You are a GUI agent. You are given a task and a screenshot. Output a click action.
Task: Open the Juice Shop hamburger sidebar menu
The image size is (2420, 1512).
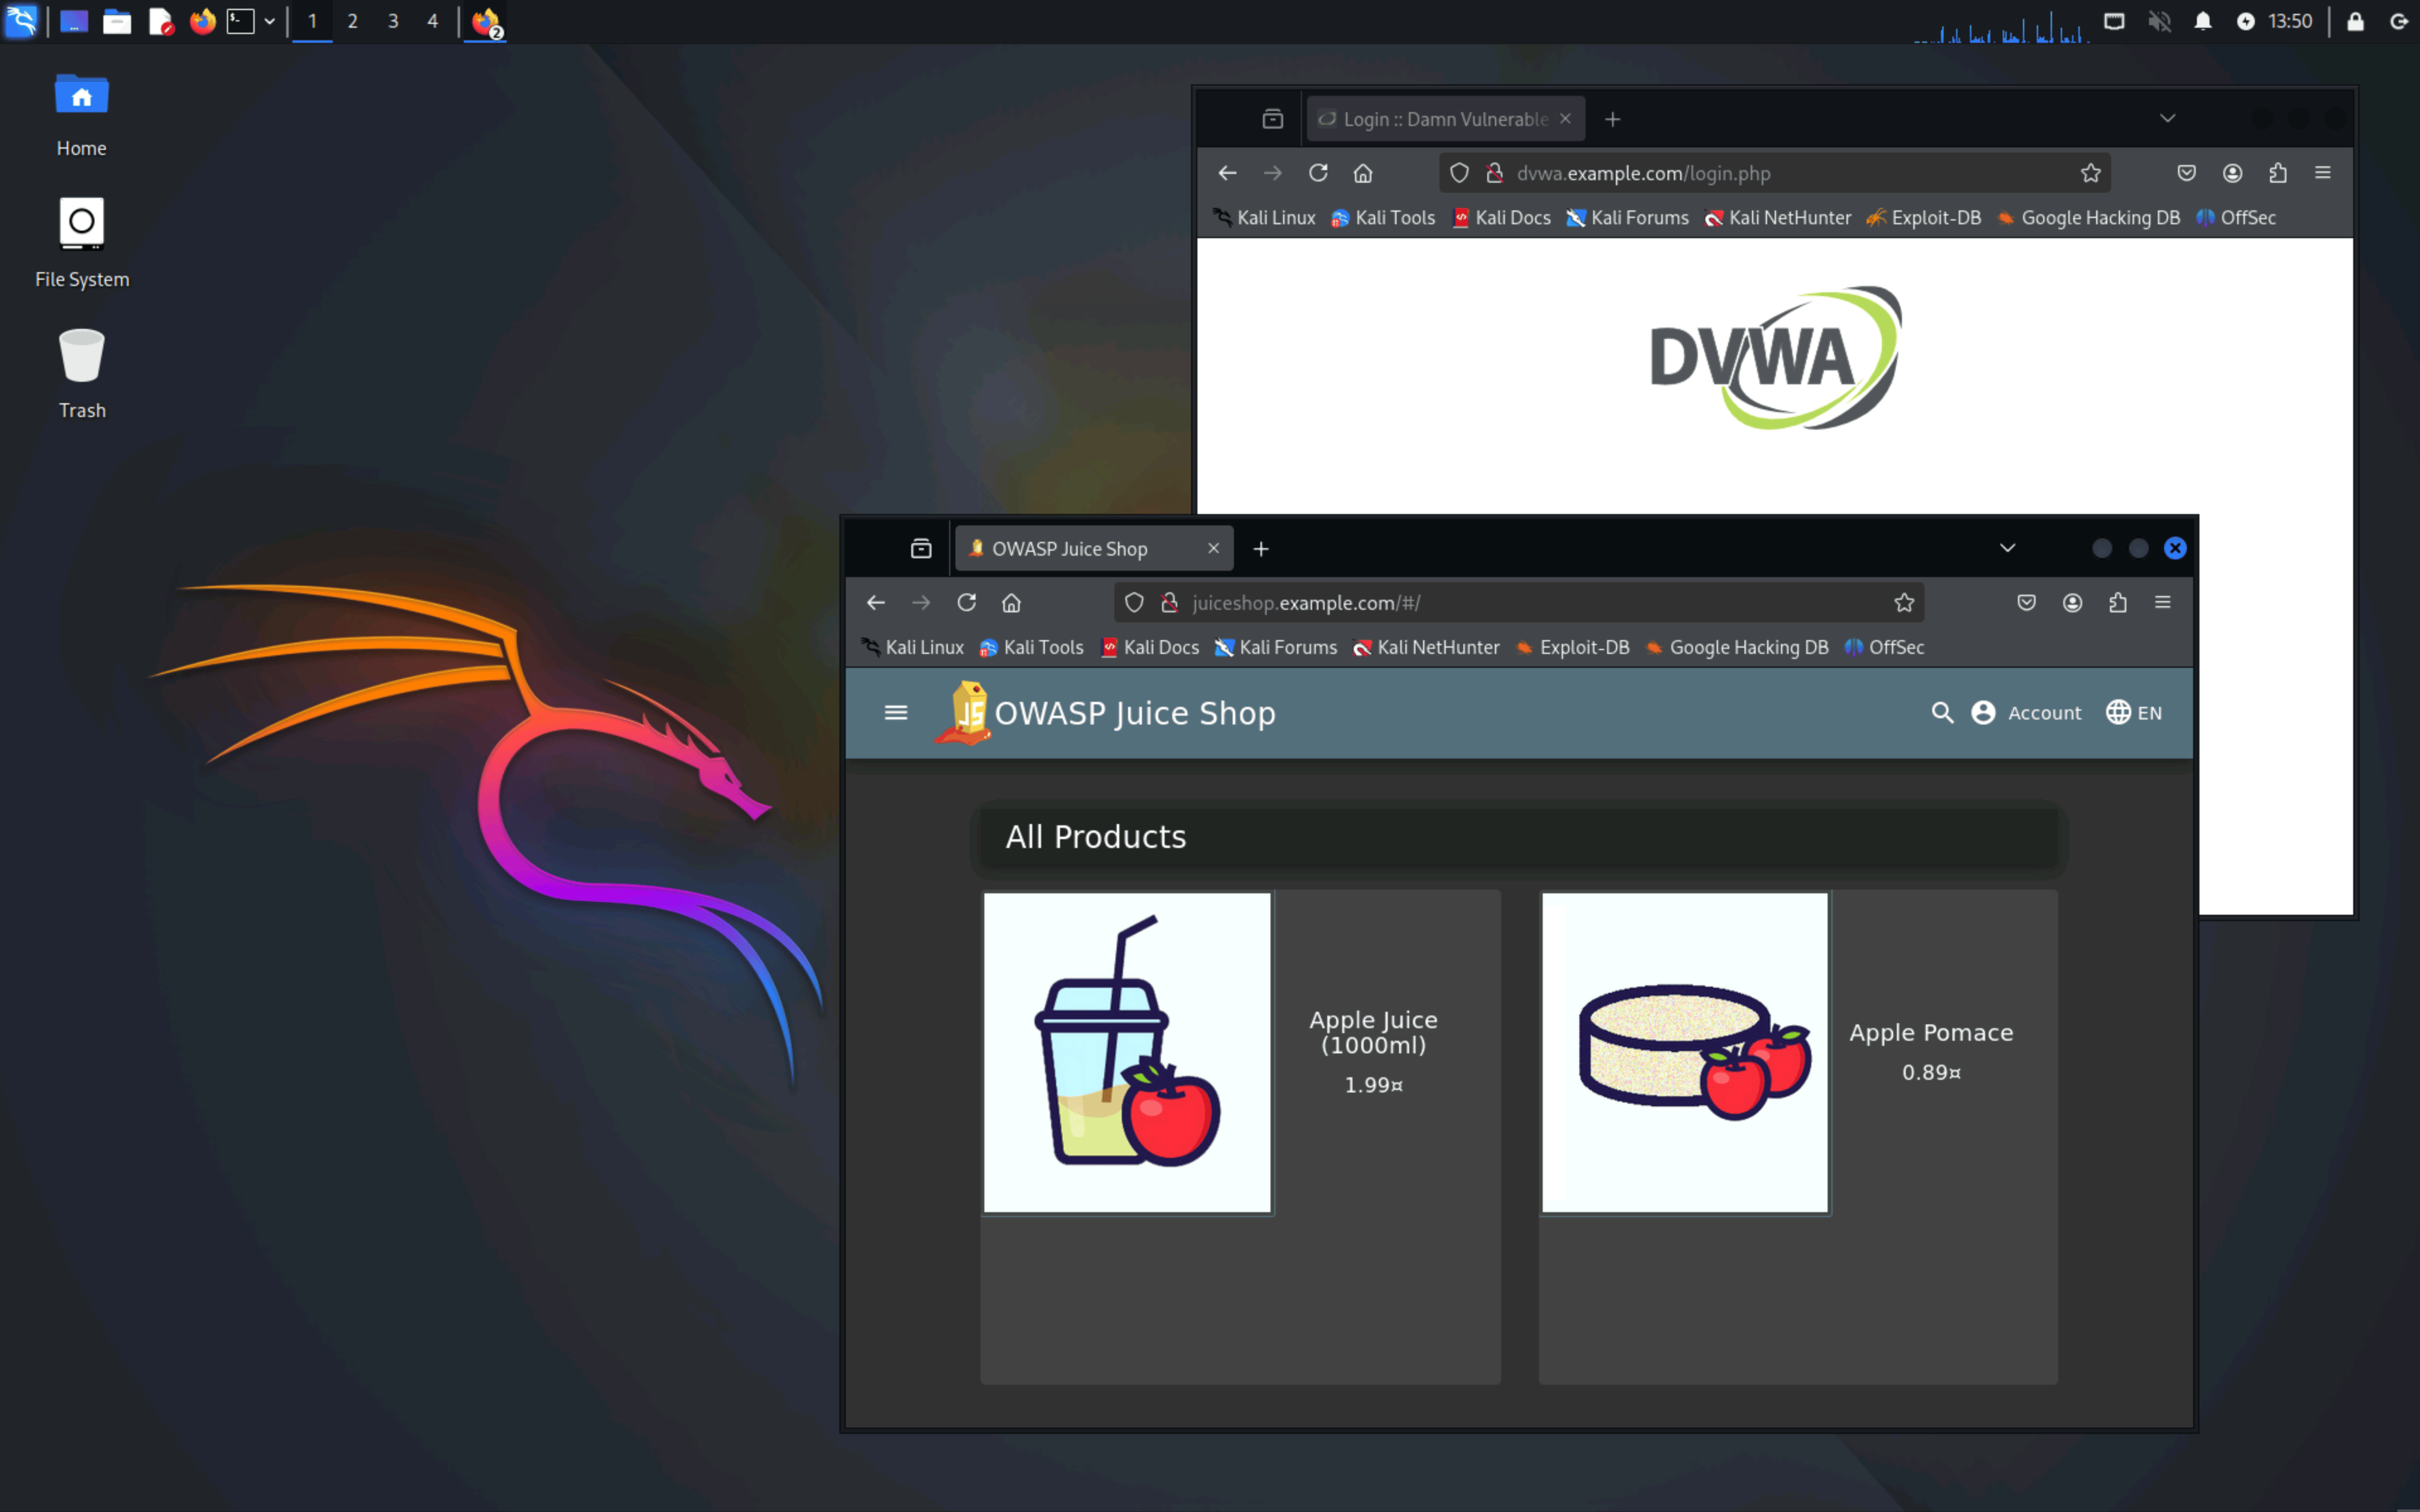pos(895,713)
